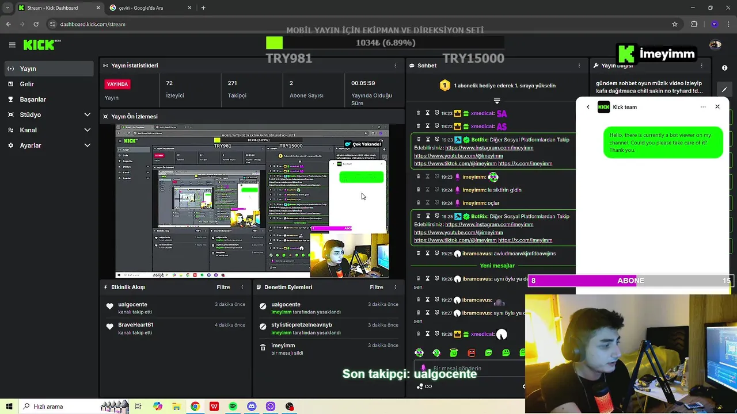
Task: Open Chrome extensions puzzle icon
Action: click(694, 24)
